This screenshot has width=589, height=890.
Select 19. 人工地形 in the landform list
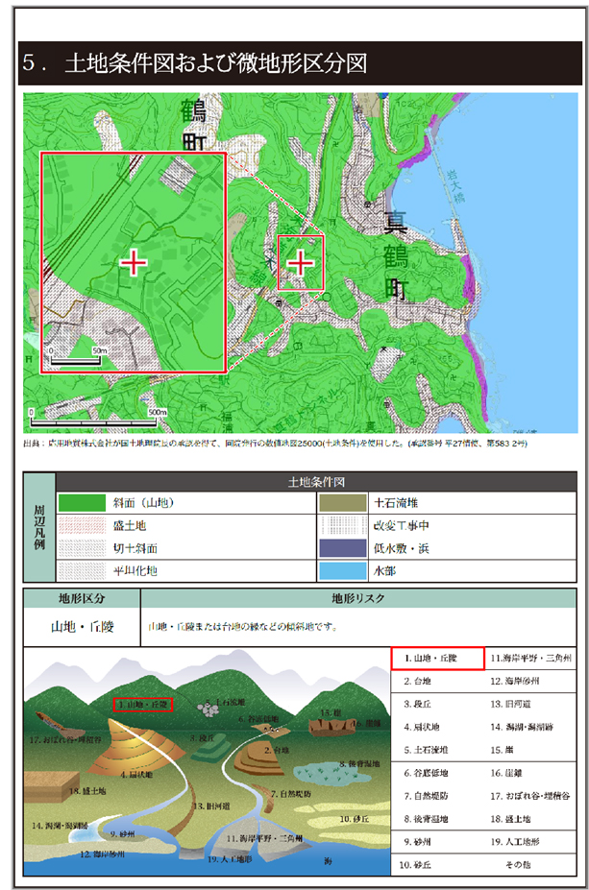coord(530,842)
